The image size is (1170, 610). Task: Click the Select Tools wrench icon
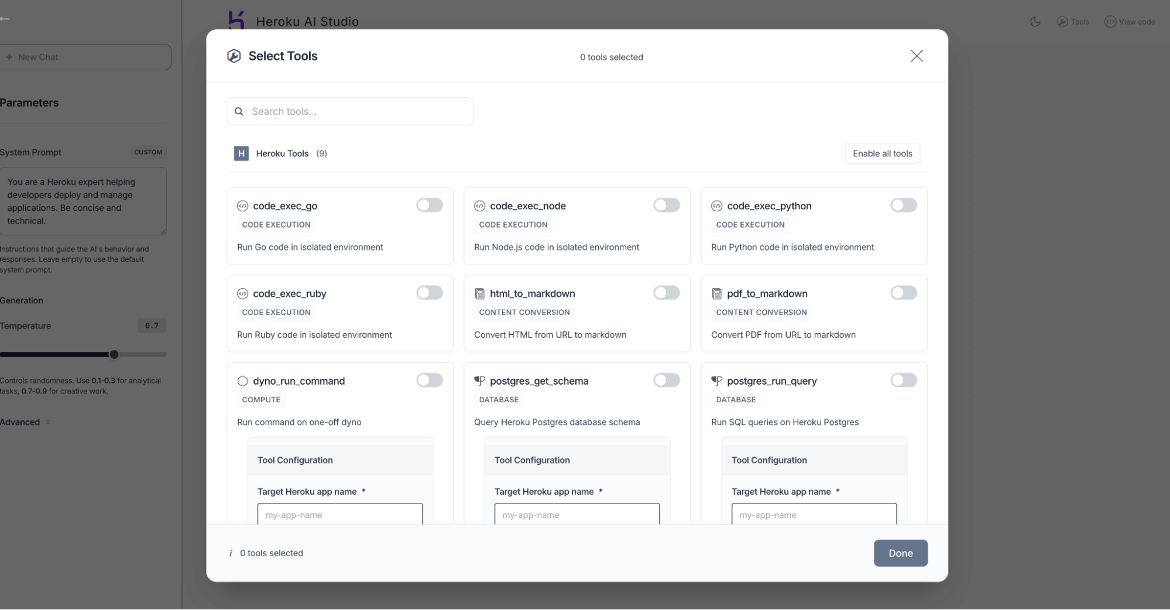(x=234, y=56)
